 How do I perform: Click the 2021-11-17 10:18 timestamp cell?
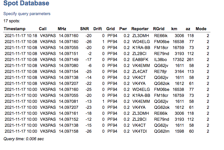point(21,36)
